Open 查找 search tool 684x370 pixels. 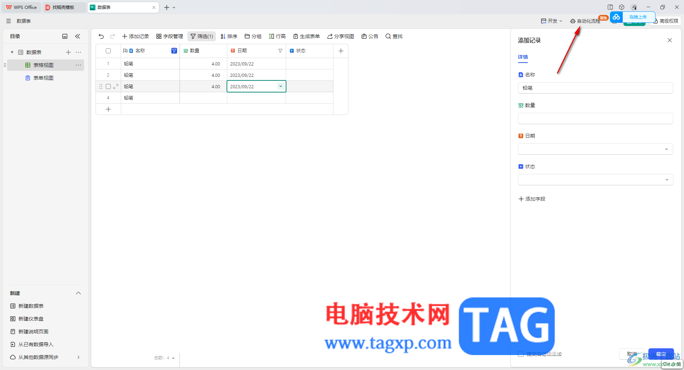click(394, 36)
